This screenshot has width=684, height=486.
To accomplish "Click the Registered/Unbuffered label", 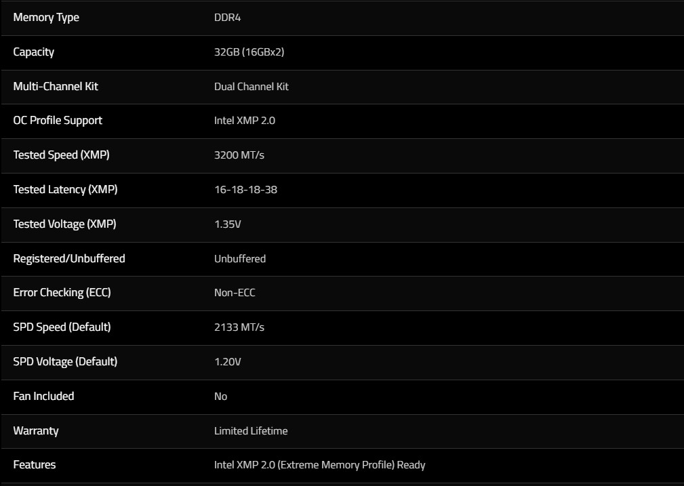I will [x=69, y=258].
